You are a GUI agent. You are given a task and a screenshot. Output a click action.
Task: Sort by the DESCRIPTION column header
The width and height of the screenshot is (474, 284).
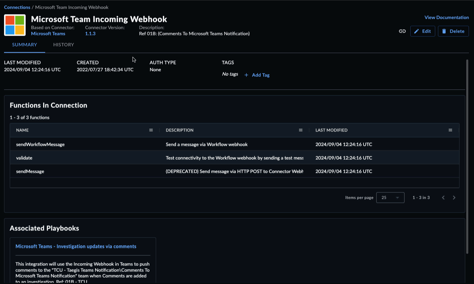pyautogui.click(x=179, y=130)
